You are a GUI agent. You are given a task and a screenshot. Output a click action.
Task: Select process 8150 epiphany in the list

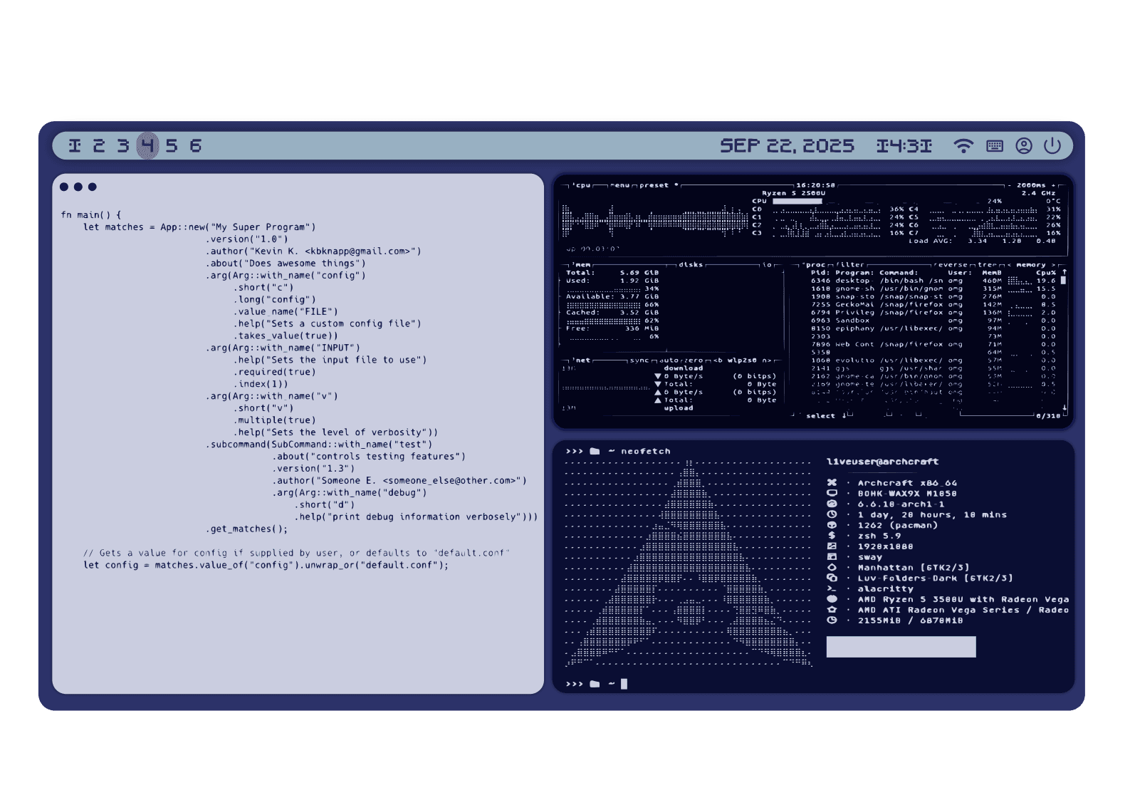(933, 328)
